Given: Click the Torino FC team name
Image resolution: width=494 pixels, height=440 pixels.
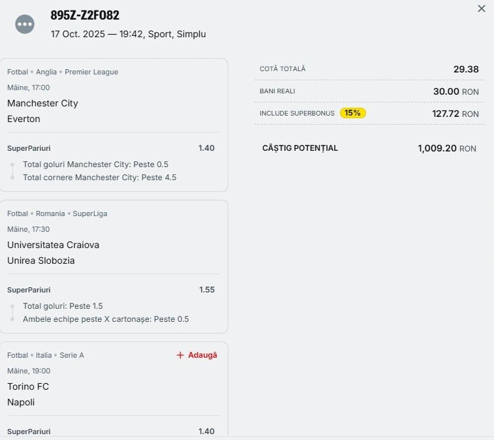Looking at the screenshot, I should [28, 386].
